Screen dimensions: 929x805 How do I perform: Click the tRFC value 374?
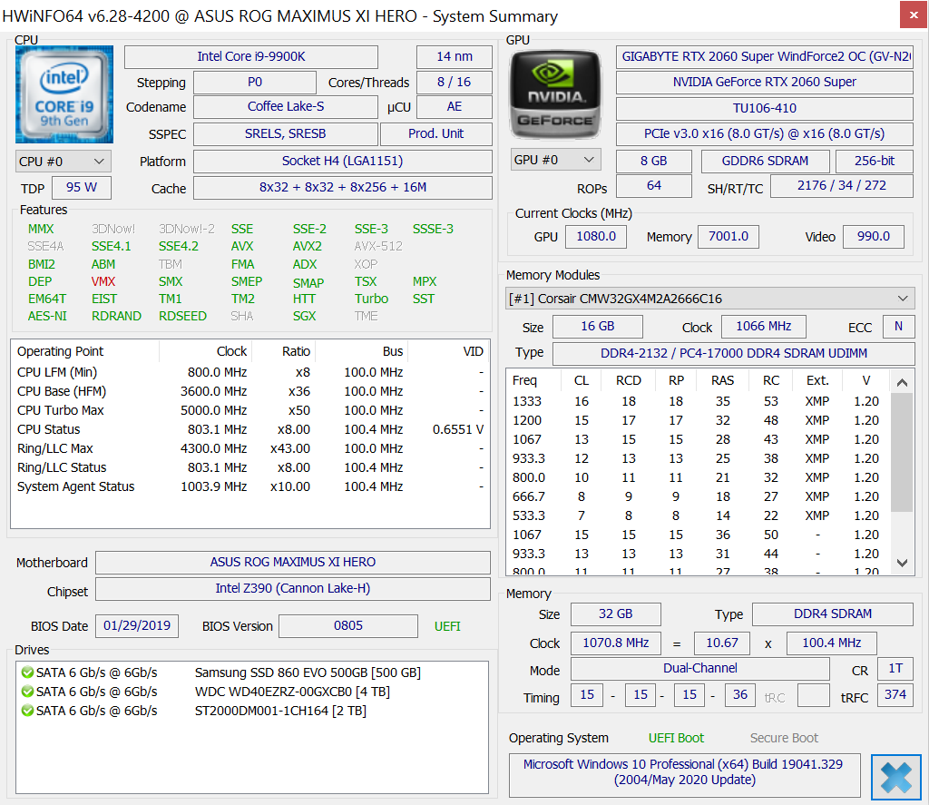pyautogui.click(x=895, y=695)
